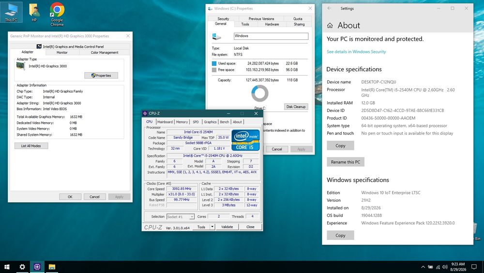484x273 pixels.
Task: Expand the Tools dropdown arrow in CPU-Z
Action: [212, 226]
